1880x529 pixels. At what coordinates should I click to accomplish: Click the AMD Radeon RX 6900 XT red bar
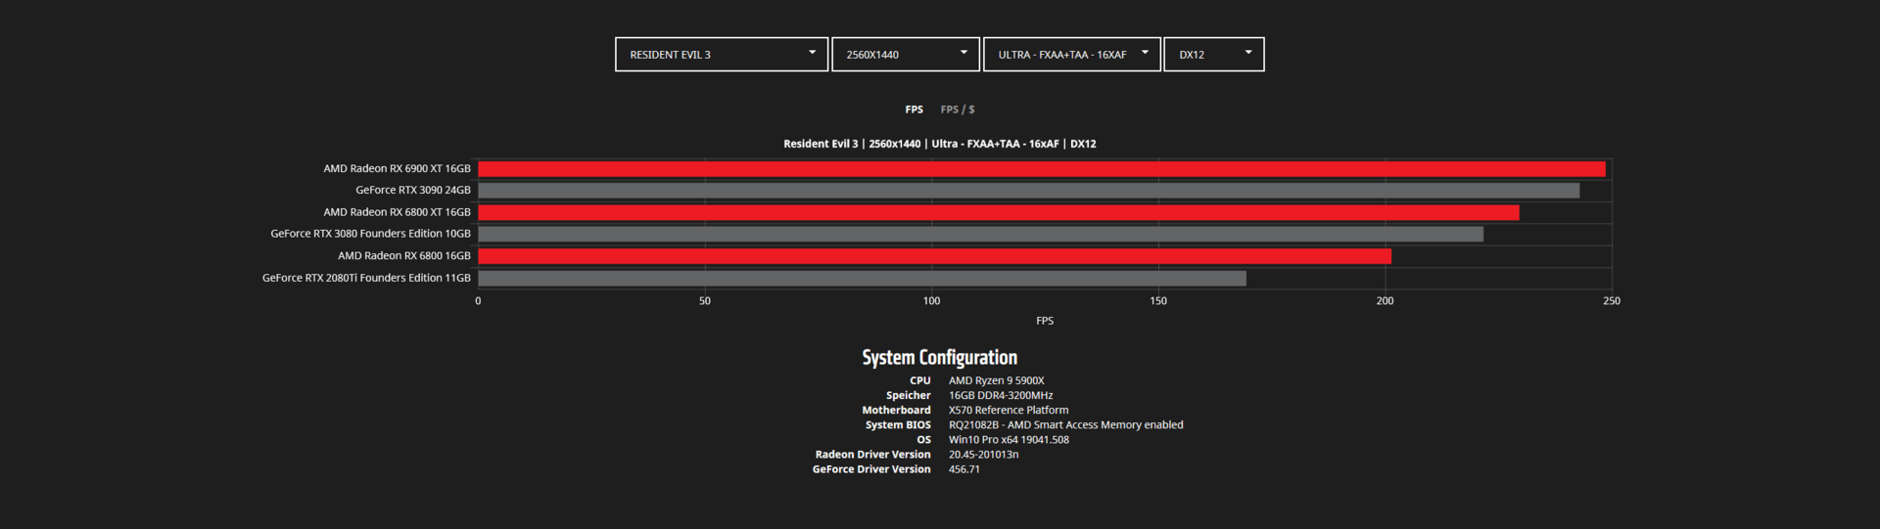(1042, 169)
